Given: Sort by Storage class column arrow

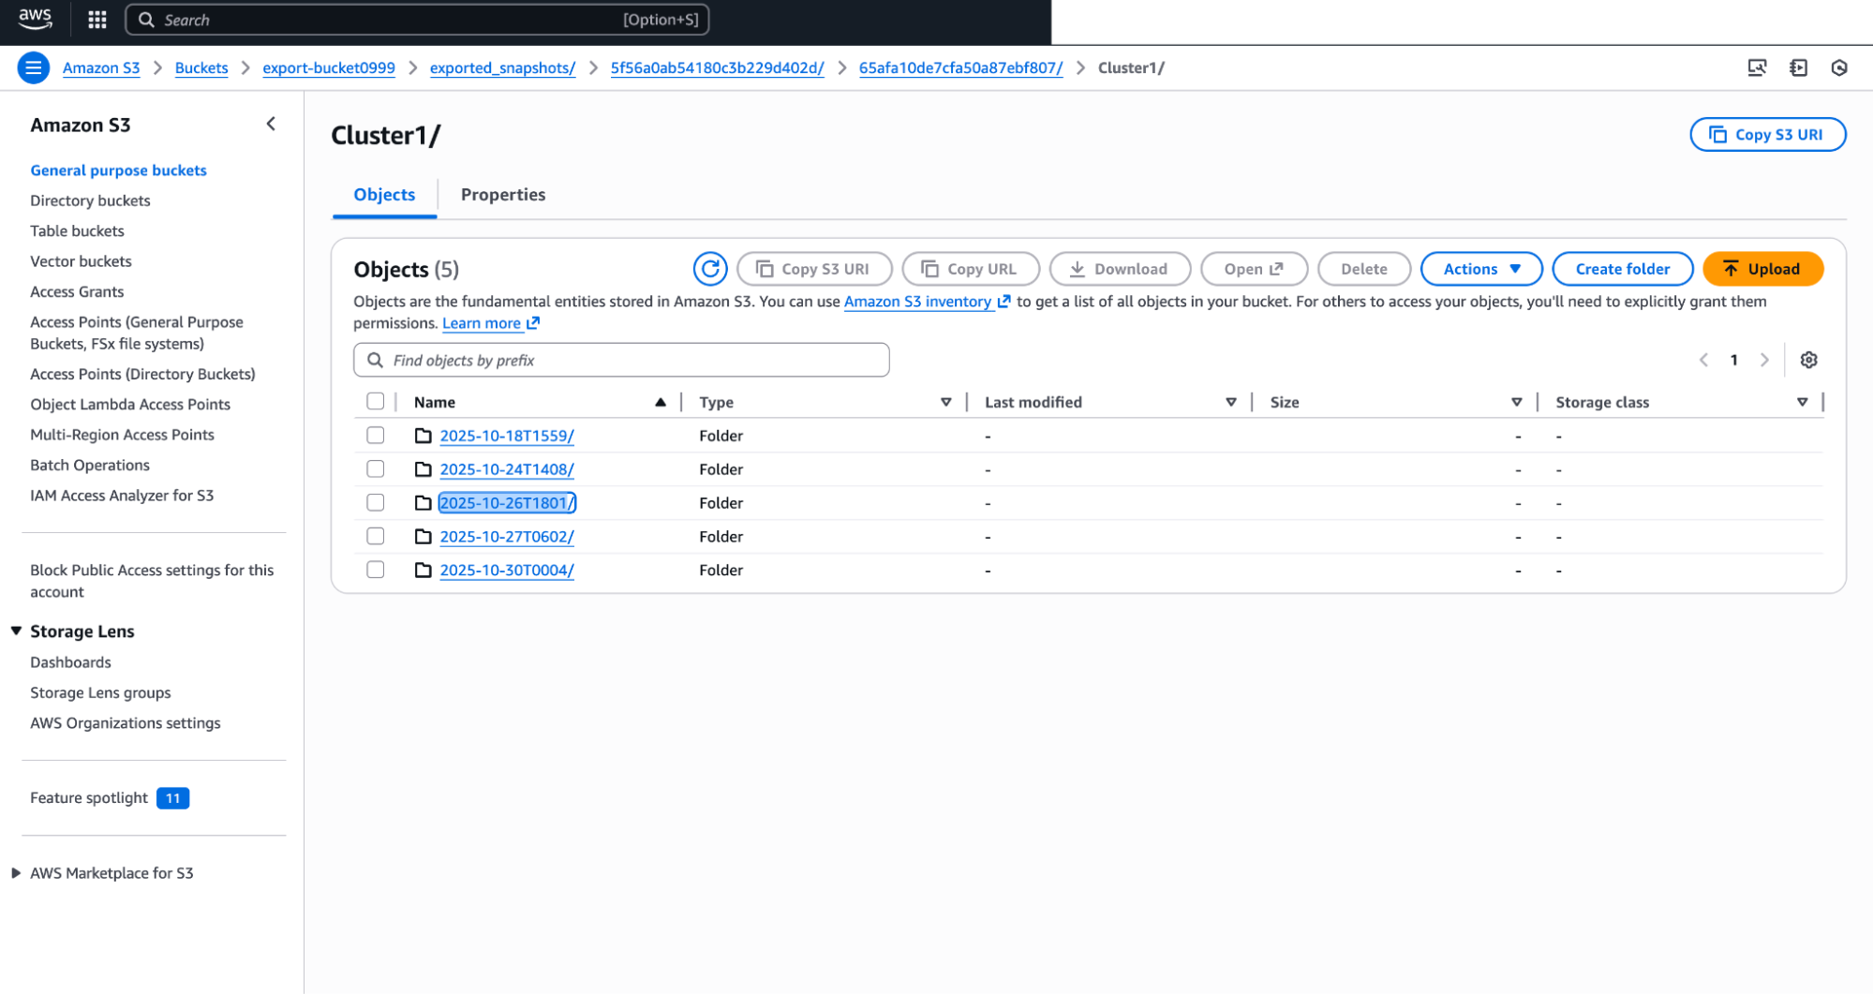Looking at the screenshot, I should (1803, 402).
